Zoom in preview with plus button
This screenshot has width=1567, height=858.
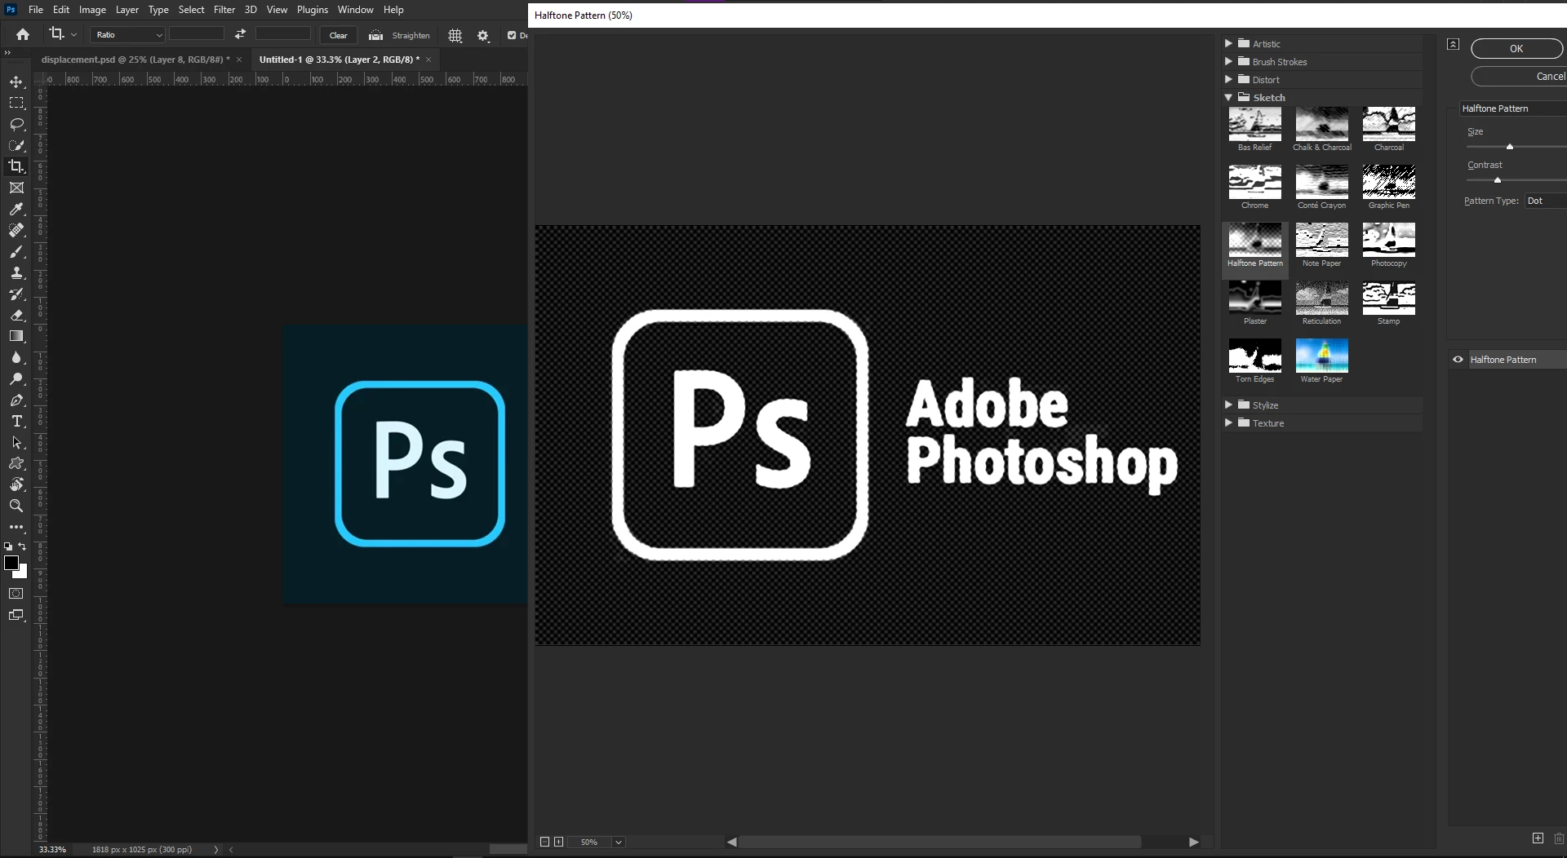pyautogui.click(x=559, y=842)
